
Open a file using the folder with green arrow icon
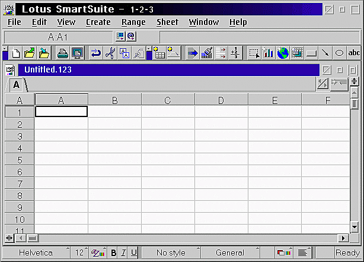pos(30,53)
